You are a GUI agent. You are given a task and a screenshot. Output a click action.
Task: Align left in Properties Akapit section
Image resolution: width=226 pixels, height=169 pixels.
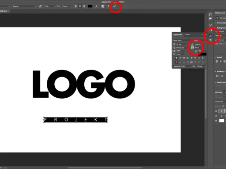click(x=217, y=62)
